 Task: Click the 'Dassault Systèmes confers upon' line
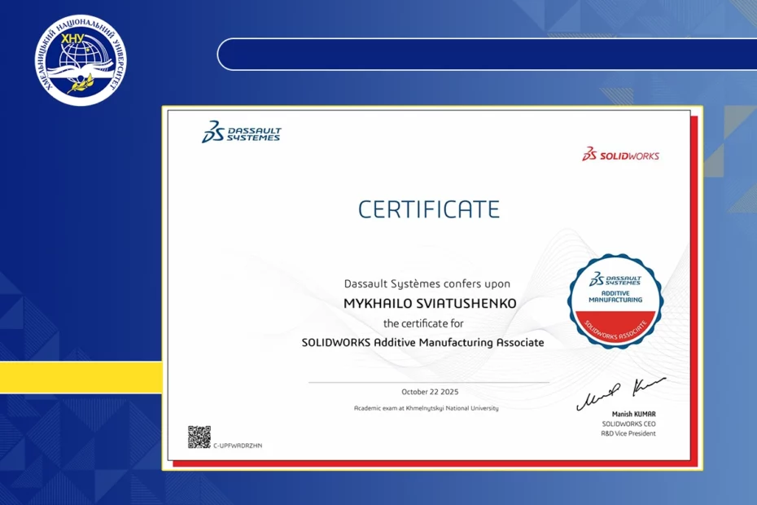pos(427,283)
